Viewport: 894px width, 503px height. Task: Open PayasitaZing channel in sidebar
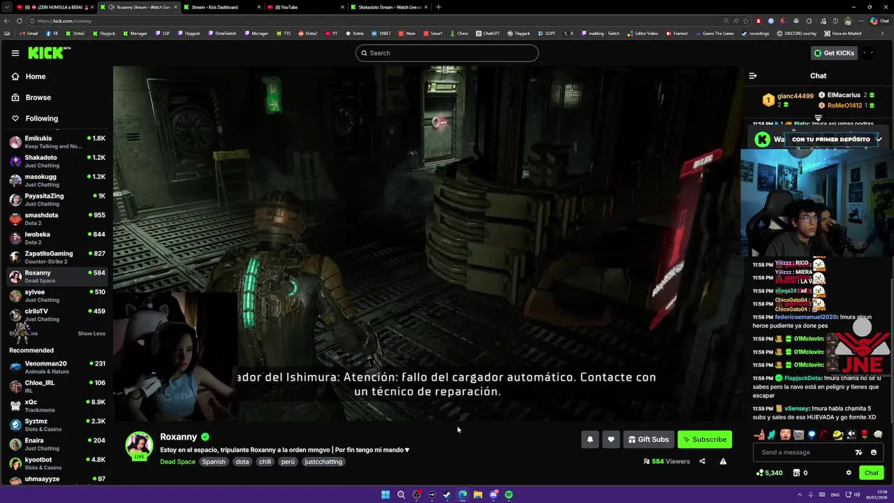(57, 200)
